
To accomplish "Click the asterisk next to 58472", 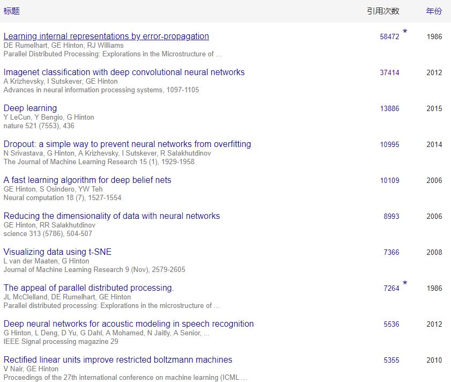I will coord(405,32).
